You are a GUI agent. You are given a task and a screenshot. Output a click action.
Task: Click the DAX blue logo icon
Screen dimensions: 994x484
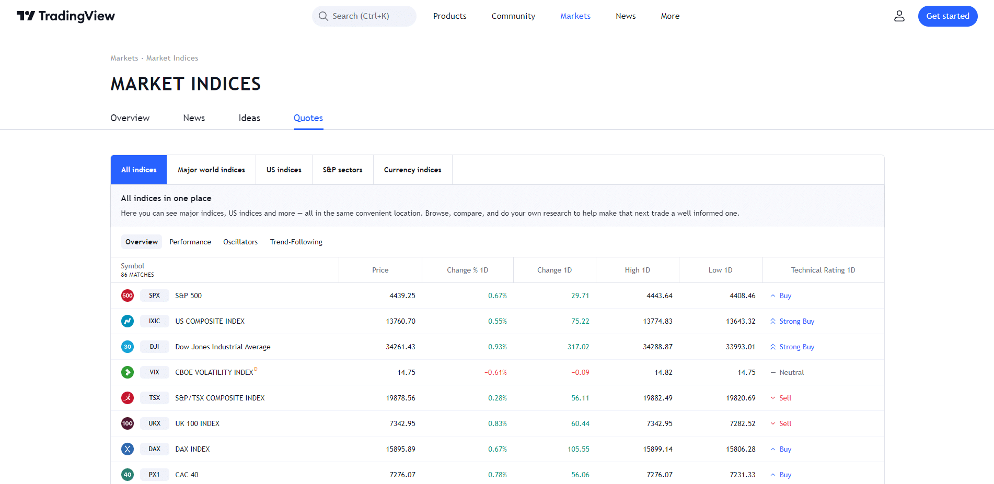pyautogui.click(x=128, y=449)
